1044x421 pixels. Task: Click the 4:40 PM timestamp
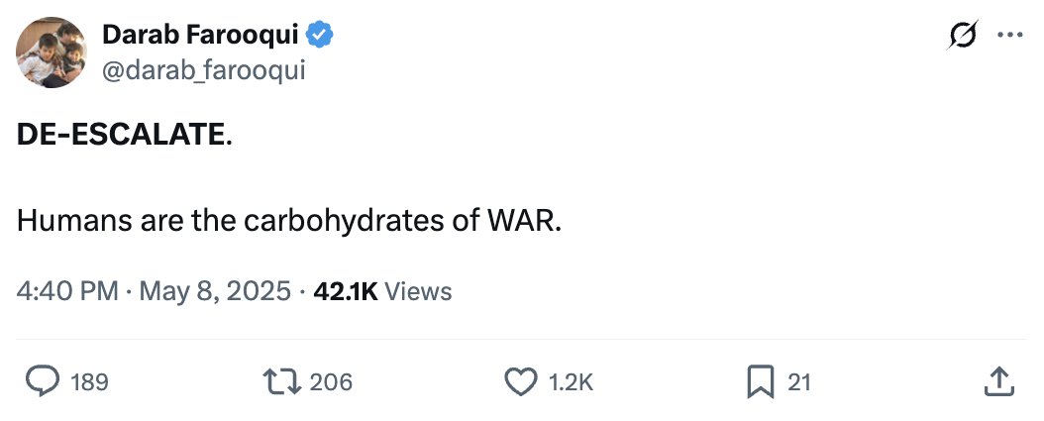tap(67, 291)
